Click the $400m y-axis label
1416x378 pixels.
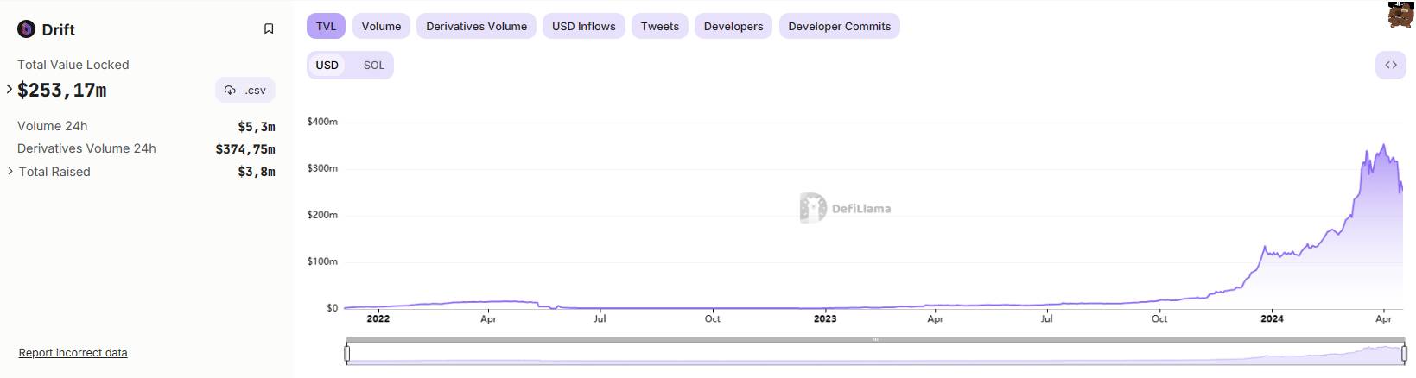click(x=322, y=122)
